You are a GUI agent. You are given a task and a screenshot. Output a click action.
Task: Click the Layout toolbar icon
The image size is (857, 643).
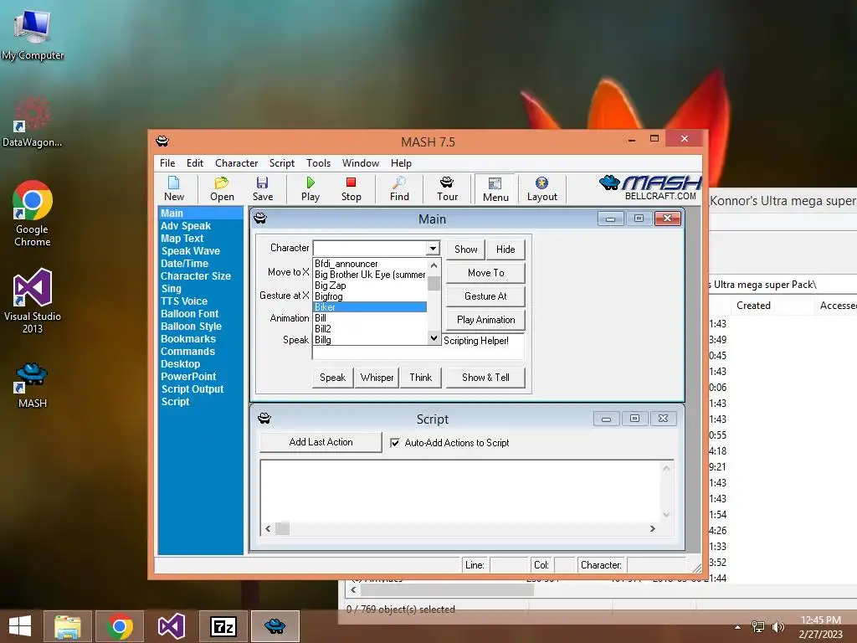coord(541,188)
